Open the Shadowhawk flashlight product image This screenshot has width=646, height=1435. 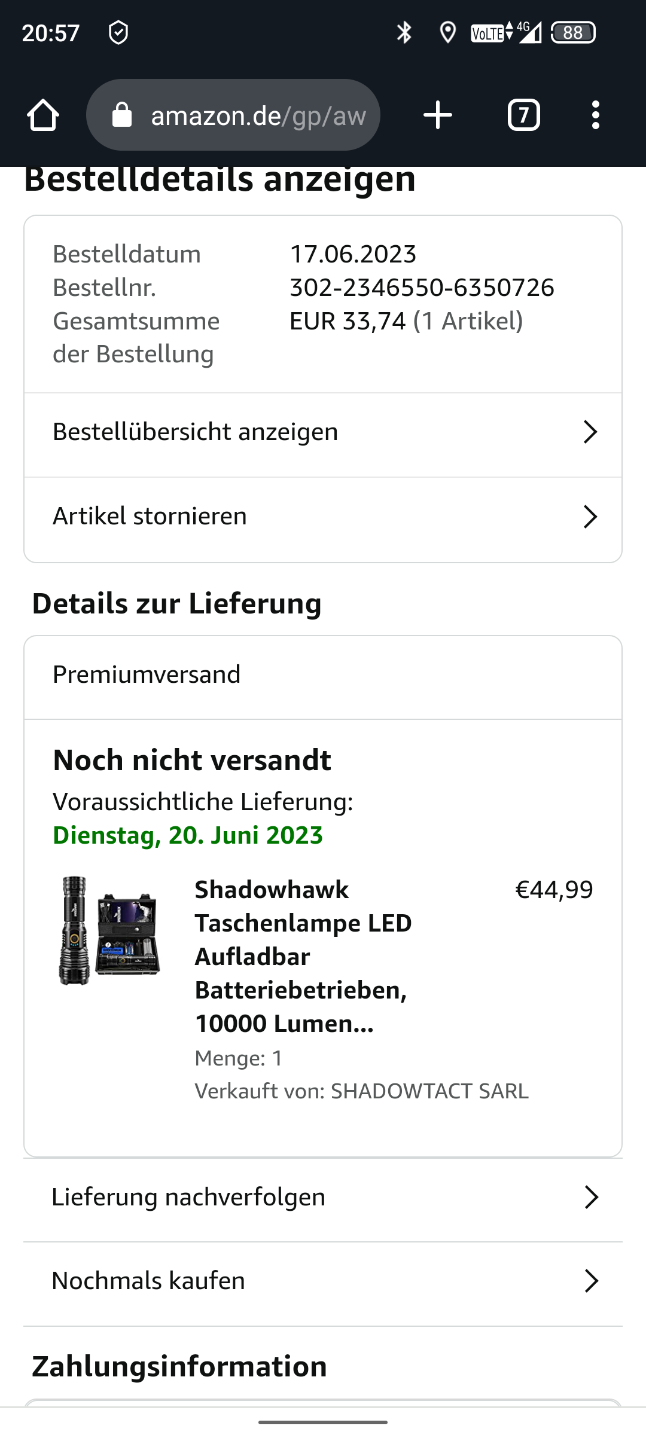pos(109,930)
